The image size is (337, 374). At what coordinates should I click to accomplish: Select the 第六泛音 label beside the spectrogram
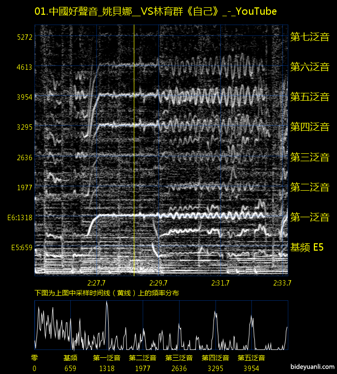click(x=309, y=67)
